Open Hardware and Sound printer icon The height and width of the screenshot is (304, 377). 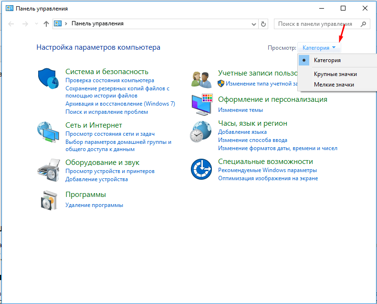pos(49,170)
